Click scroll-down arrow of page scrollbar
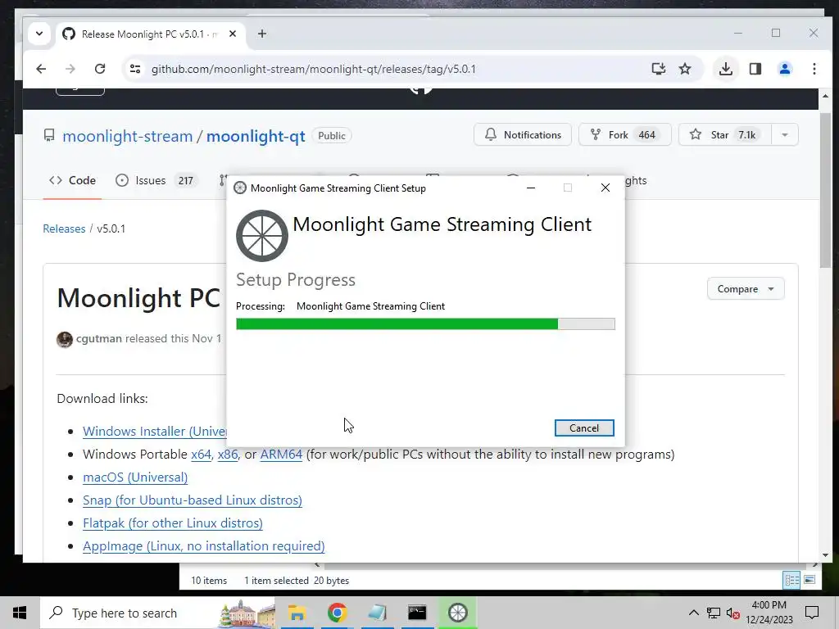This screenshot has height=629, width=839. tap(824, 555)
